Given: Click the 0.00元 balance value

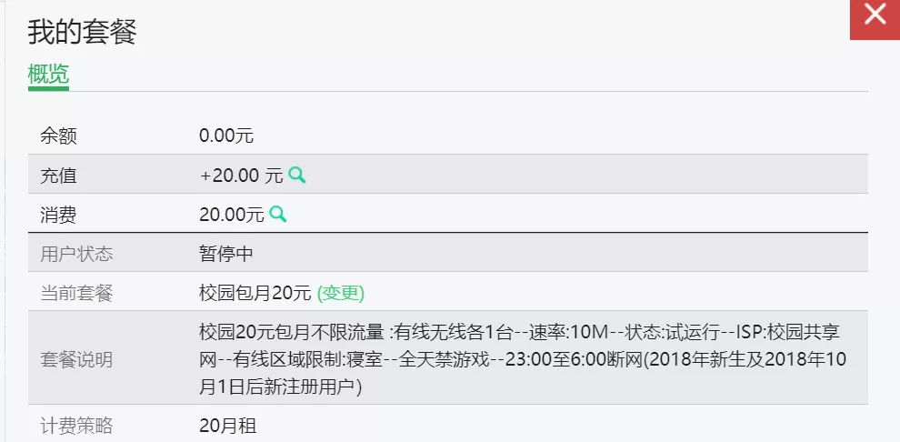Looking at the screenshot, I should click(226, 136).
